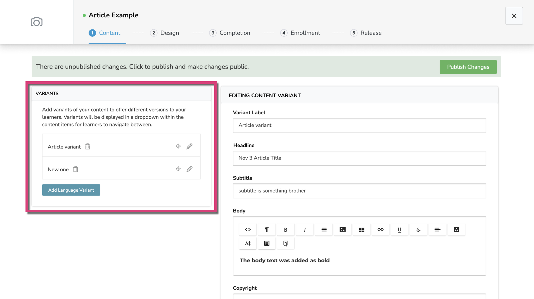The height and width of the screenshot is (299, 534).
Task: Delete the Article variant via trash icon
Action: (88, 146)
